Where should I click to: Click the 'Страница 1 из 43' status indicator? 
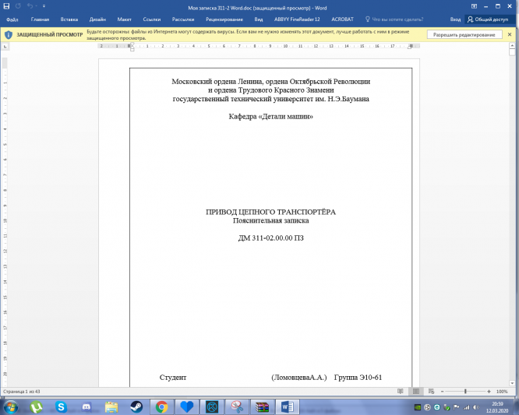coord(21,392)
